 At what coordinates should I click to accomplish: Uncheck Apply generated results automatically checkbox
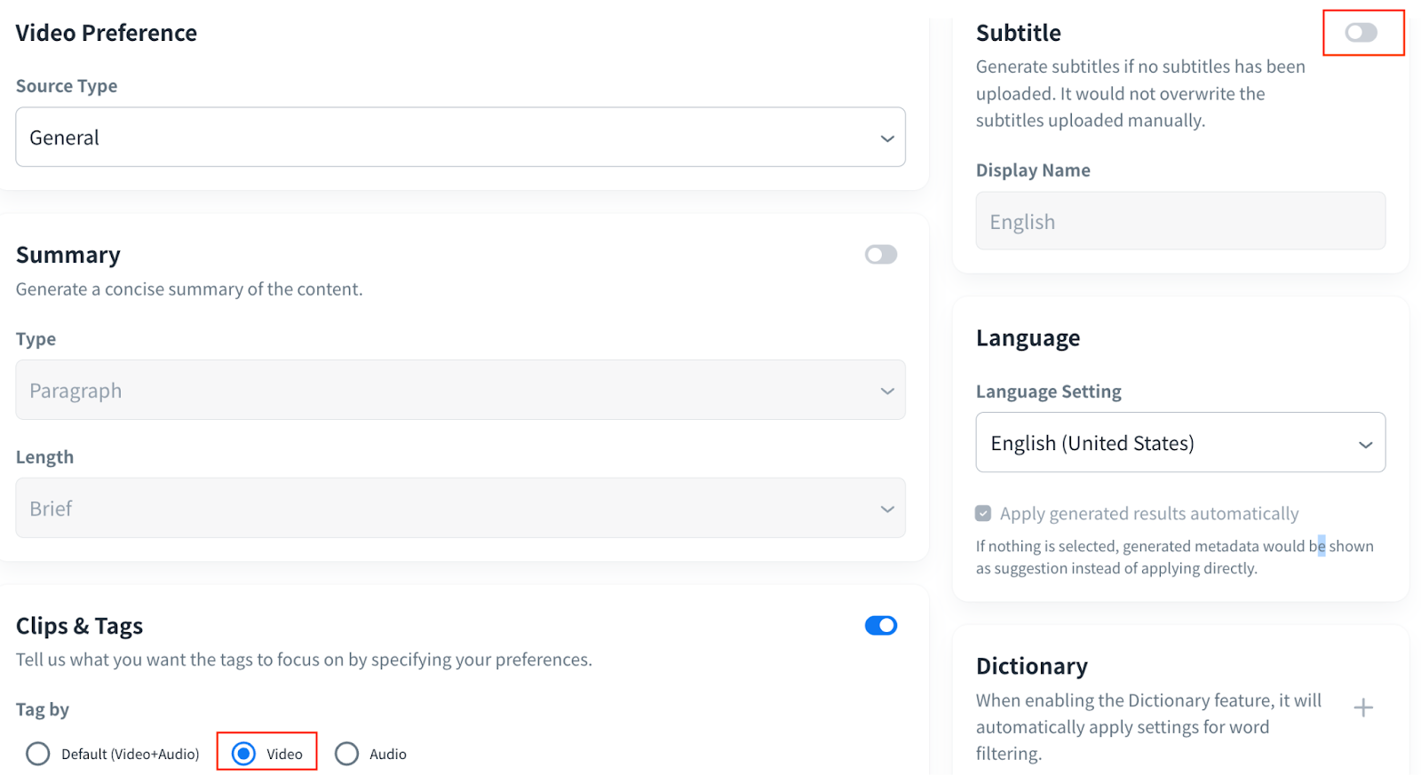click(983, 513)
